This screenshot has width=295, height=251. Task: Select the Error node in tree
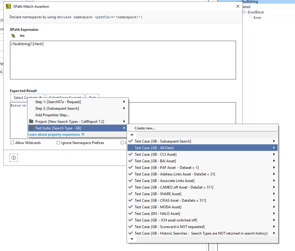tap(257, 17)
